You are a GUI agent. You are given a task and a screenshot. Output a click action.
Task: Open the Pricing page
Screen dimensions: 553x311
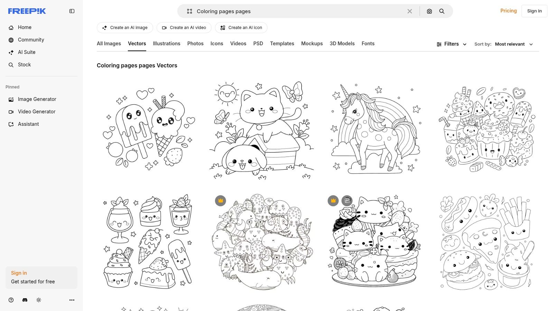pos(508,11)
